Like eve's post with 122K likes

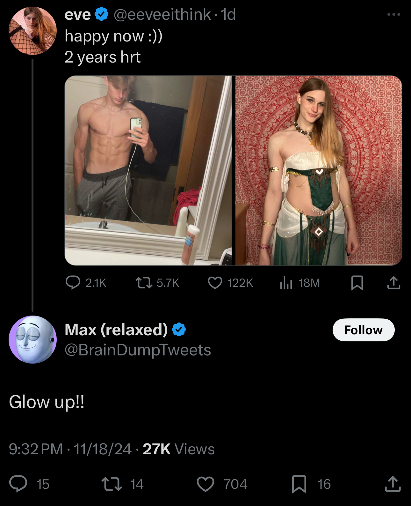point(215,283)
